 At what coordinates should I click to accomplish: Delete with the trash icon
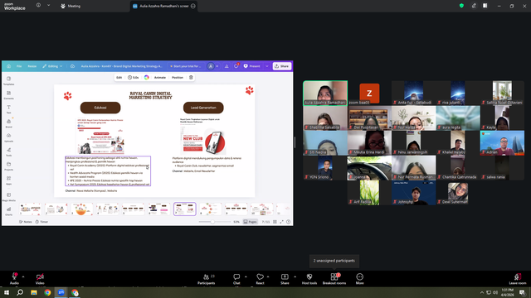[x=191, y=77]
